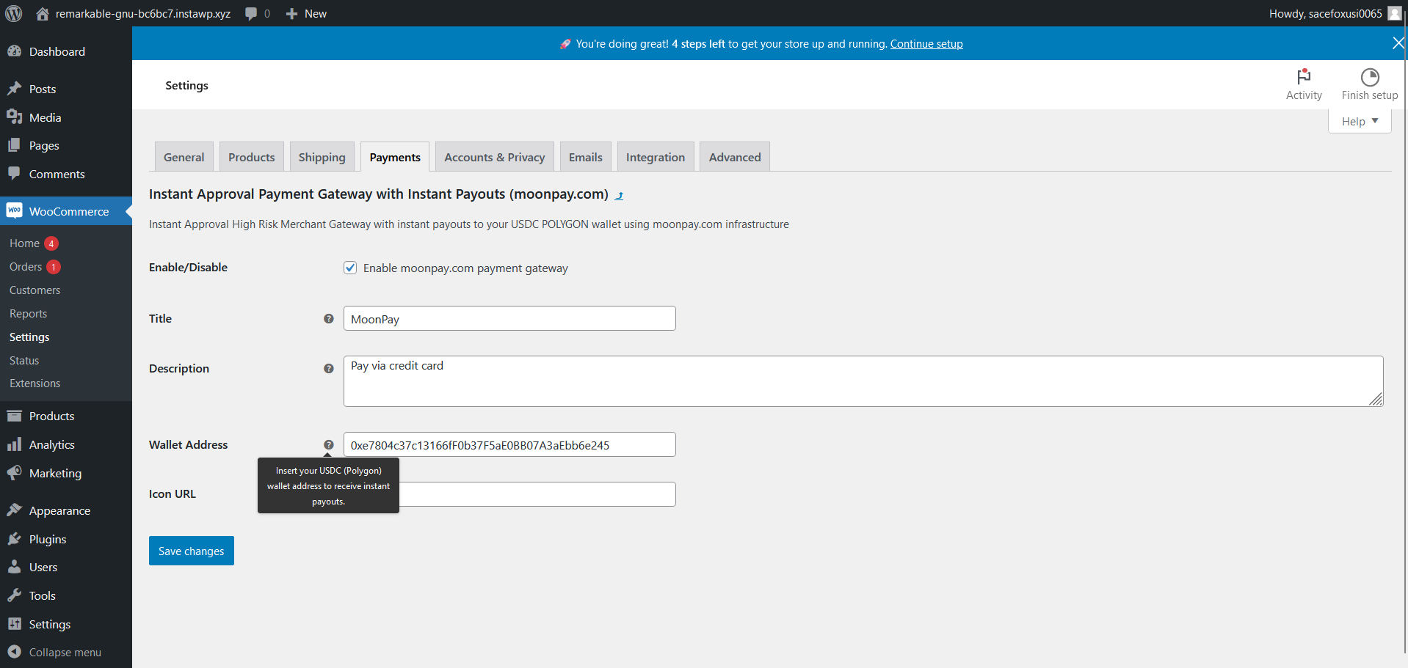Click the Posts pin icon
1408x668 pixels.
tap(14, 89)
